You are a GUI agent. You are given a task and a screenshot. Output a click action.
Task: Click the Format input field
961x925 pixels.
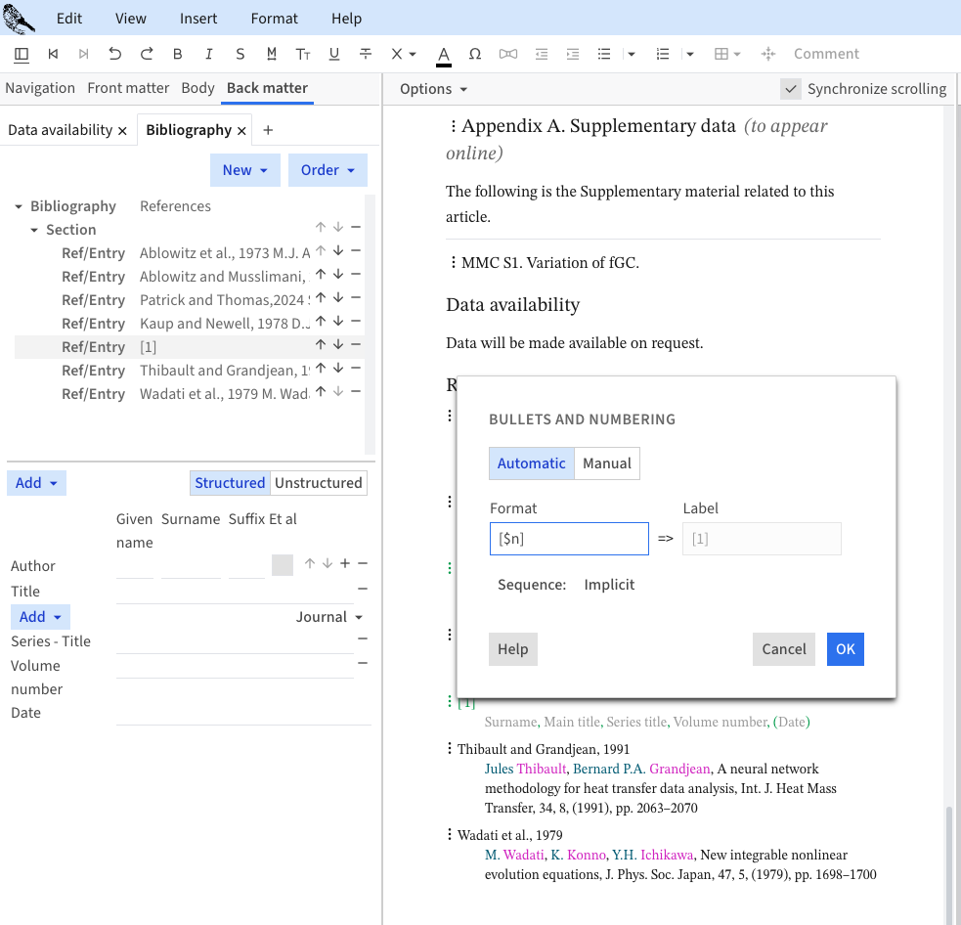pos(568,539)
